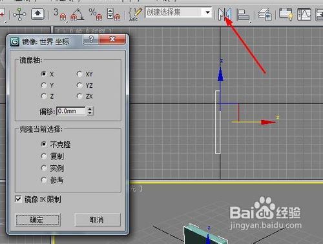
Task: Select the 不克隆 clone option
Action: (44, 144)
